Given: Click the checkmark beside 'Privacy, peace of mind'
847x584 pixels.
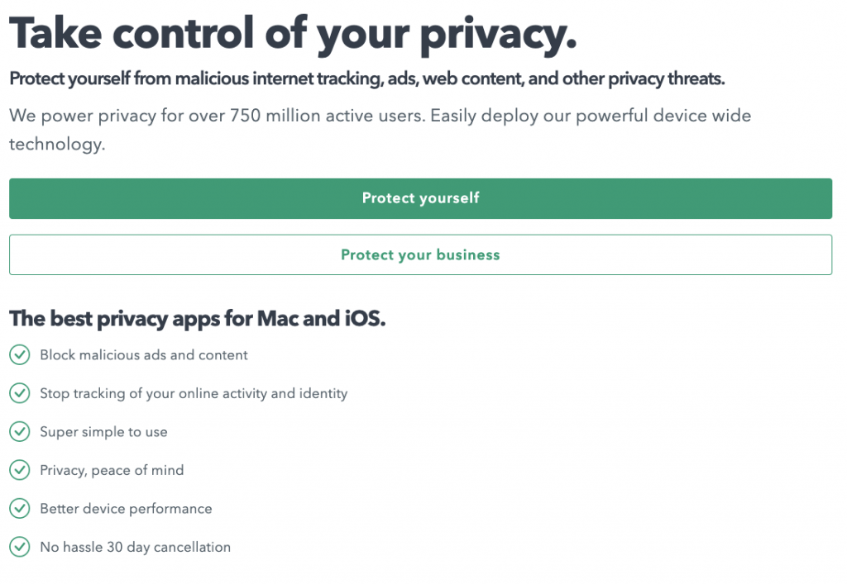Looking at the screenshot, I should point(20,470).
